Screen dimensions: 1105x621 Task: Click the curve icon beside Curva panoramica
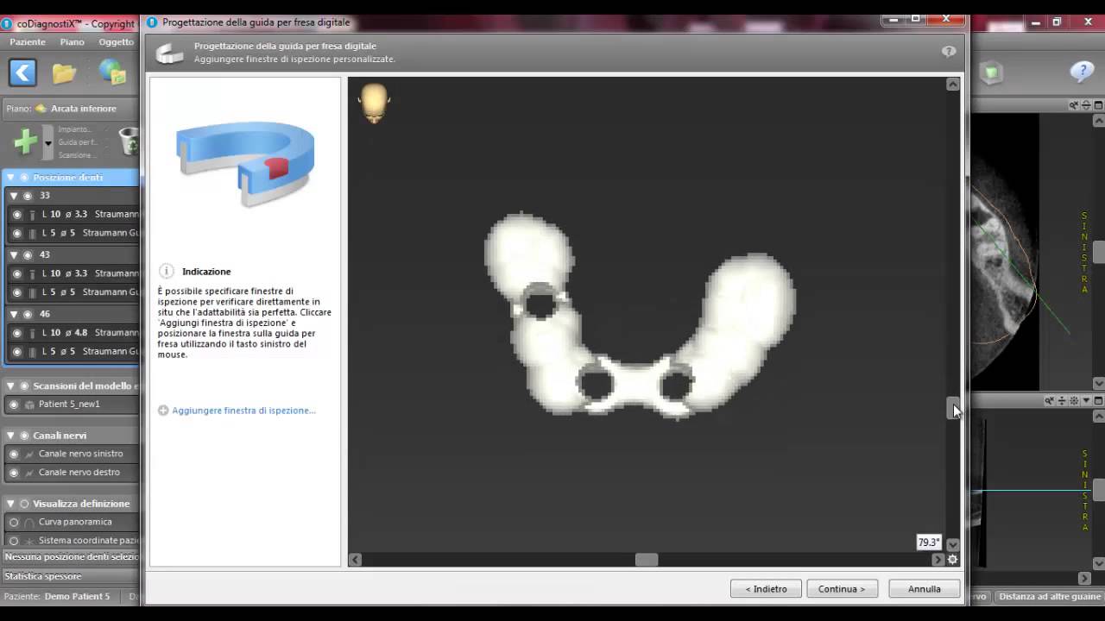pyautogui.click(x=30, y=522)
